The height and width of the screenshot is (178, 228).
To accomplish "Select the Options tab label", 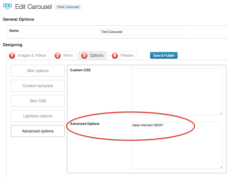I will pyautogui.click(x=96, y=55).
